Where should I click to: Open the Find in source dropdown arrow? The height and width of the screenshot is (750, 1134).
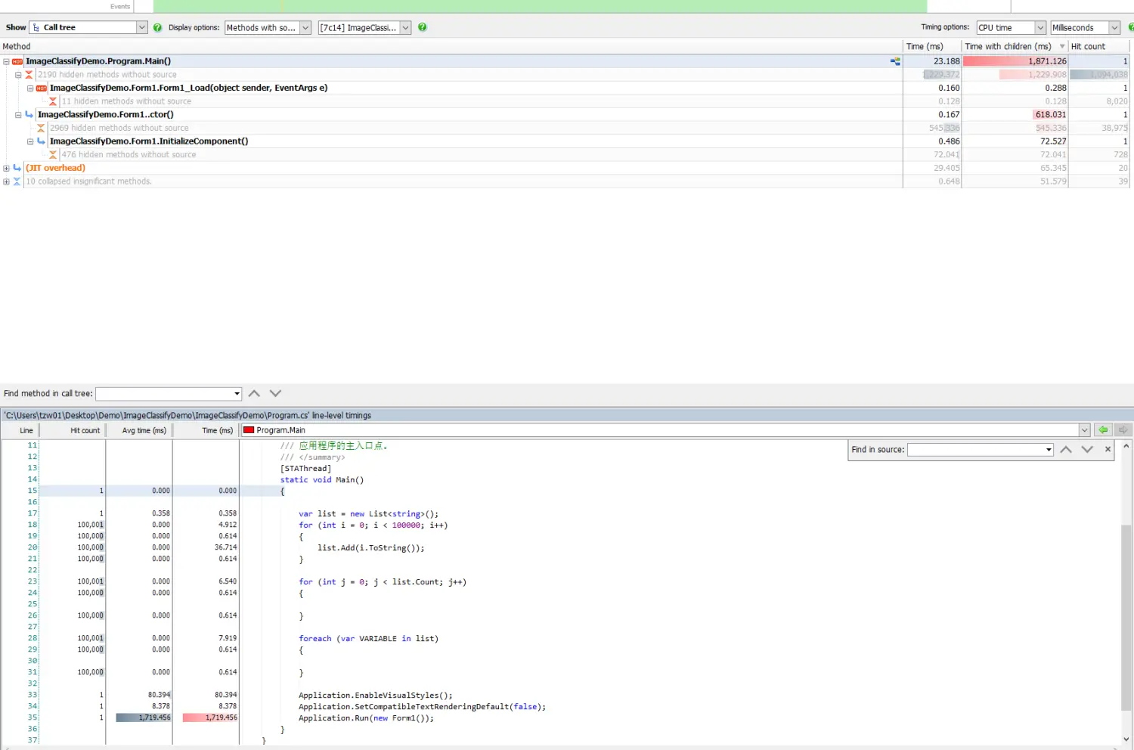1049,450
